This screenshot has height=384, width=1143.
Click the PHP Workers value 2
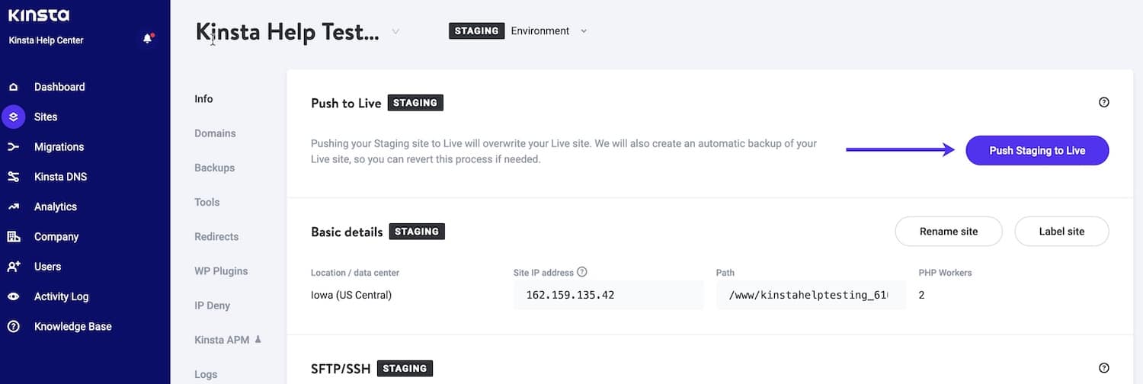click(x=921, y=295)
